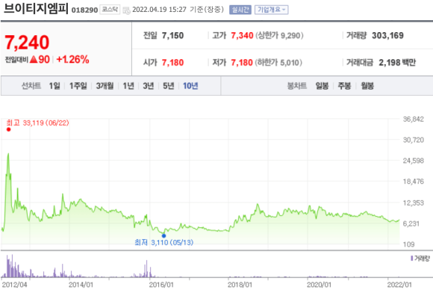
Task: Click the 6,231 price axis label
Action: (x=411, y=223)
